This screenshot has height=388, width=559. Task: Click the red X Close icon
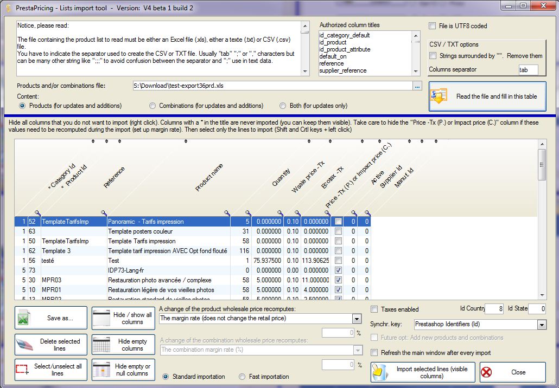[486, 372]
